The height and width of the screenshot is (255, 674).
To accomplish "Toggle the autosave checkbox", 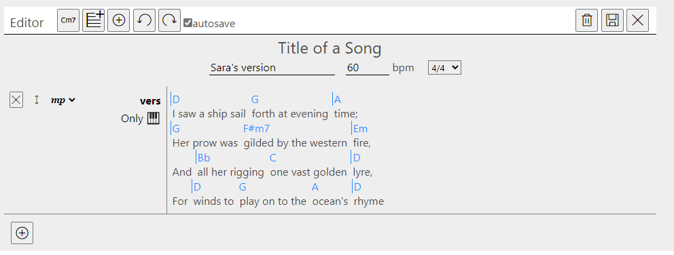I will 188,23.
